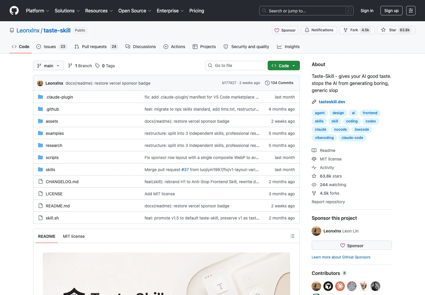Learn more about GitHub Sponsors

(x=341, y=257)
